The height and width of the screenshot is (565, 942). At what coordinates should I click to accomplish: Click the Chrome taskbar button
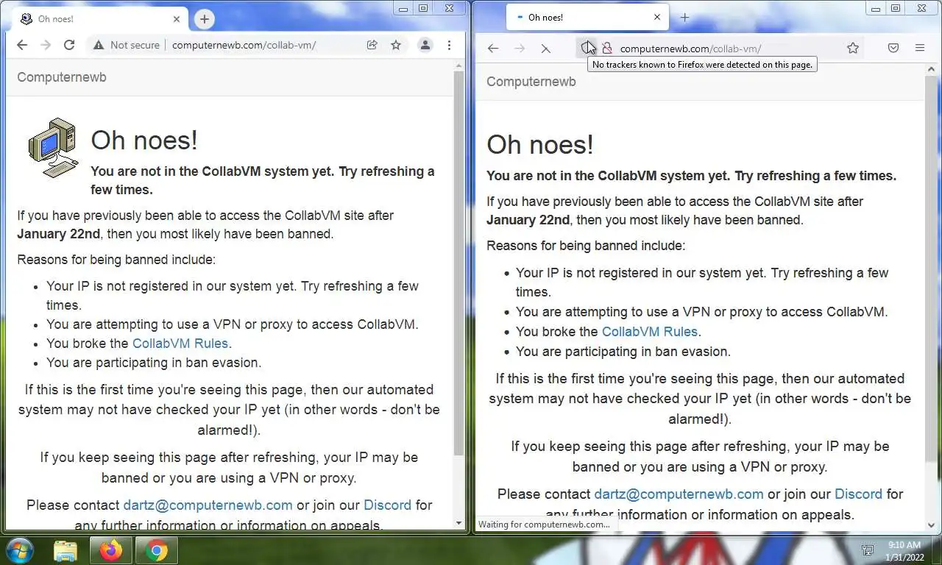coord(156,550)
